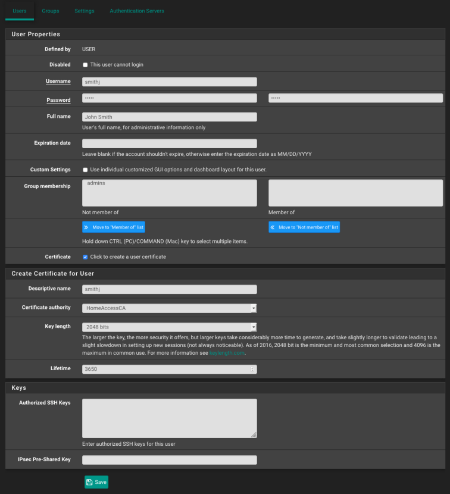Open the Certificate authority dropdown
Image resolution: width=450 pixels, height=494 pixels.
[x=170, y=308]
